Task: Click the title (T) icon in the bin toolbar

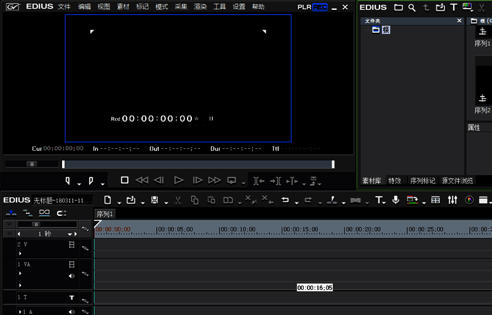Action: click(454, 7)
